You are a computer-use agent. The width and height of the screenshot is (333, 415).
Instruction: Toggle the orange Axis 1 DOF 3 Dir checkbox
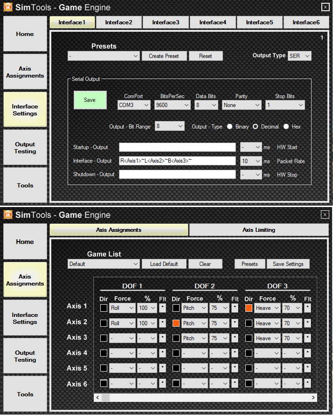(x=249, y=308)
